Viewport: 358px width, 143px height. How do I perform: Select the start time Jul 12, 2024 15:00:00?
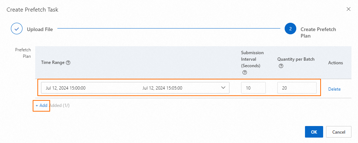coord(66,88)
